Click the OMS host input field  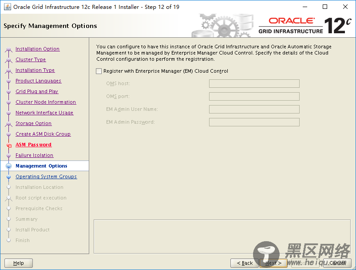pyautogui.click(x=254, y=84)
